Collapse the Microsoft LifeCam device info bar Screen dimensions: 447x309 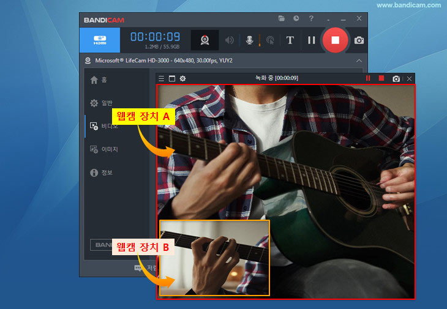359,61
